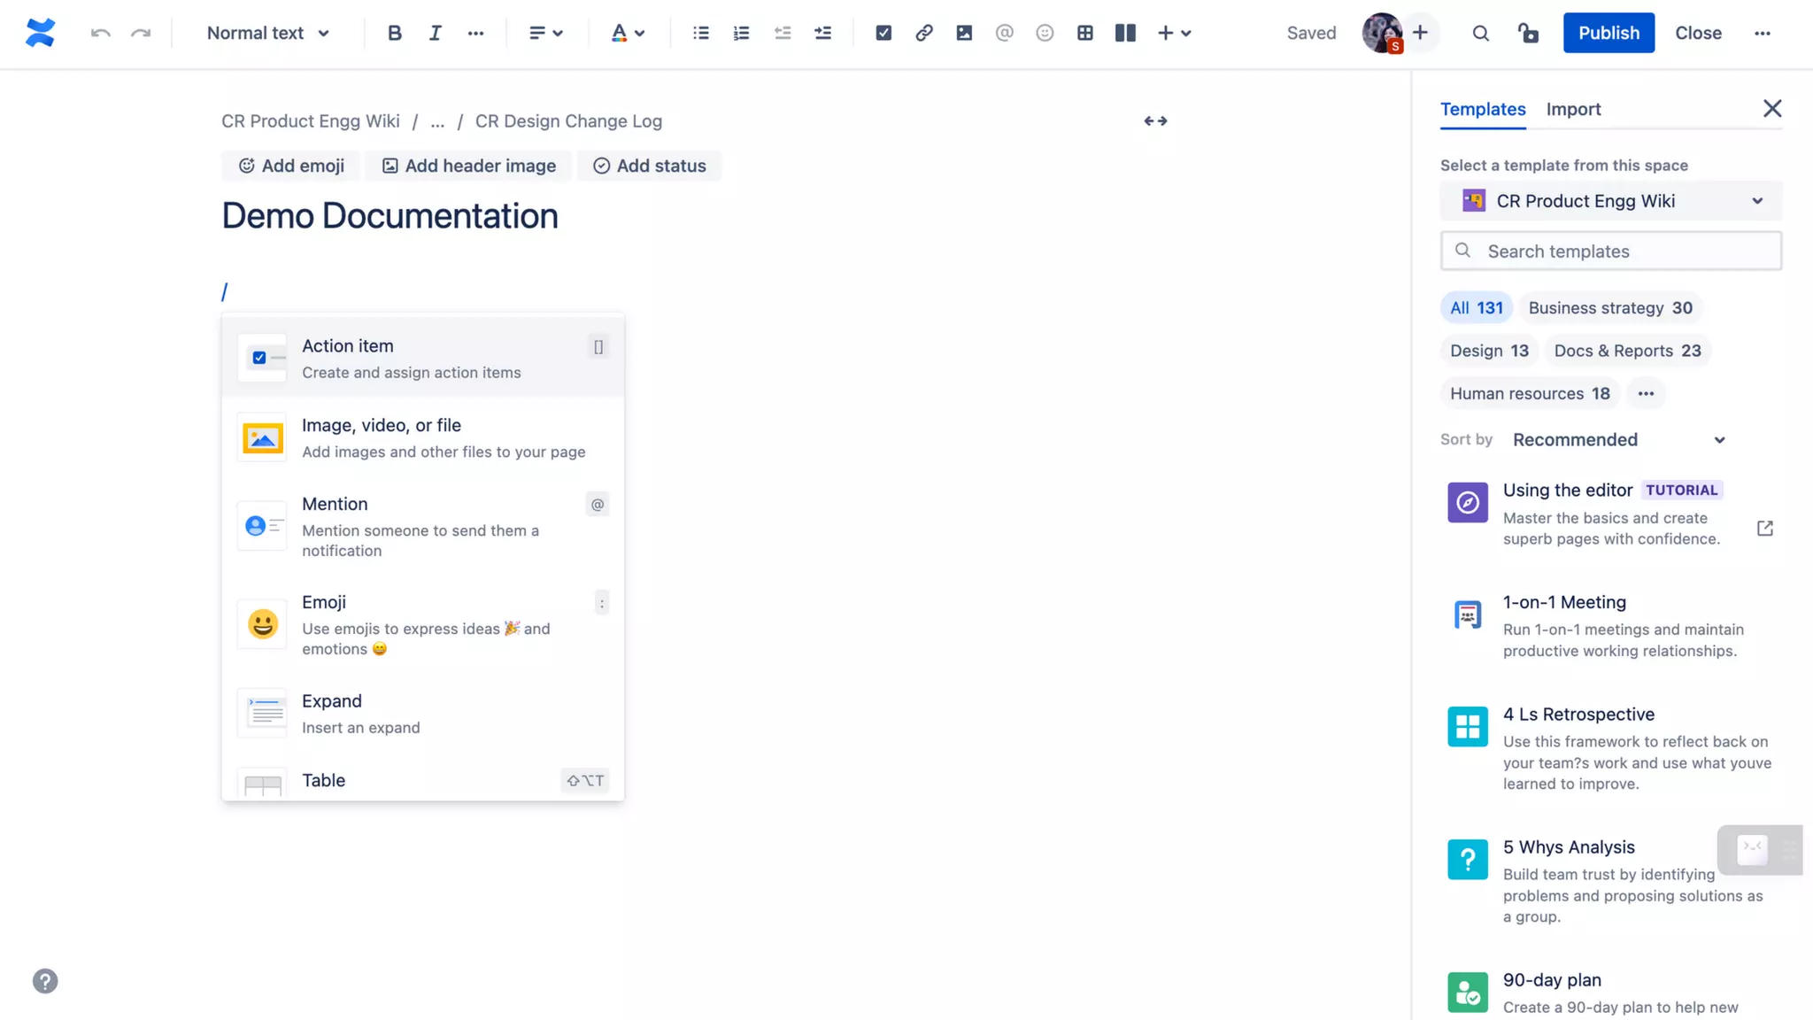Select the All 131 filter chip
This screenshot has width=1813, height=1020.
pos(1476,307)
